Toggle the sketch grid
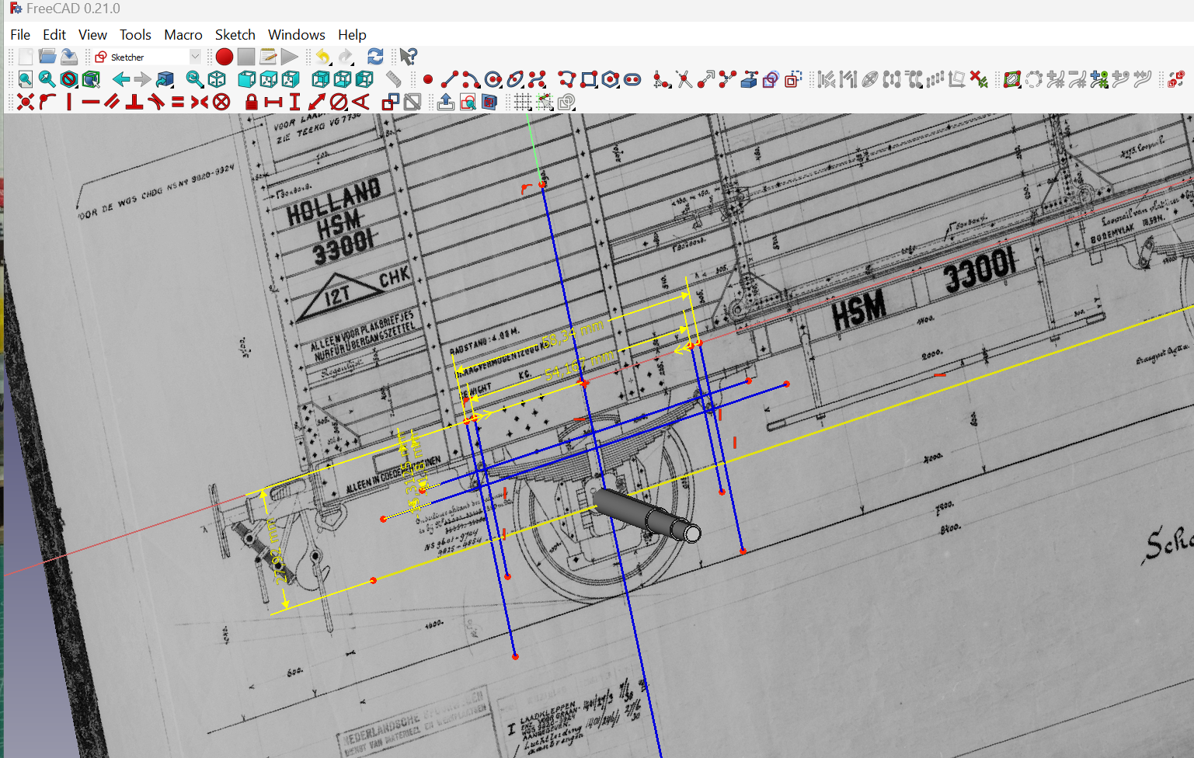 click(x=523, y=102)
